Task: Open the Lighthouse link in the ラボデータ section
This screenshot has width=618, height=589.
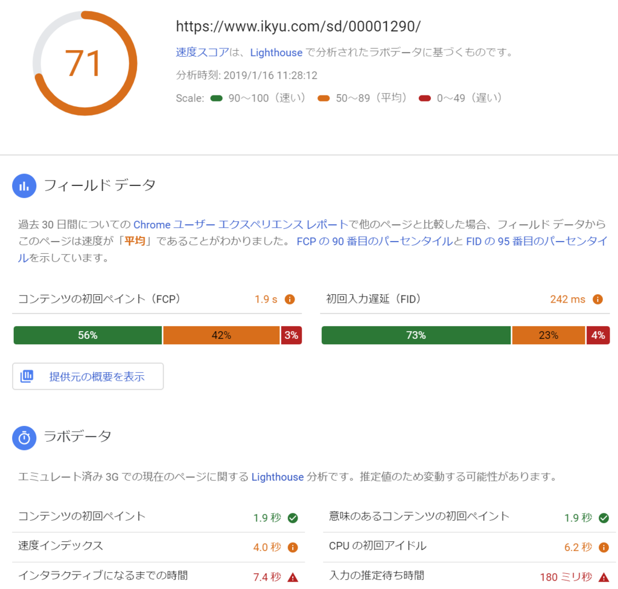Action: (278, 477)
